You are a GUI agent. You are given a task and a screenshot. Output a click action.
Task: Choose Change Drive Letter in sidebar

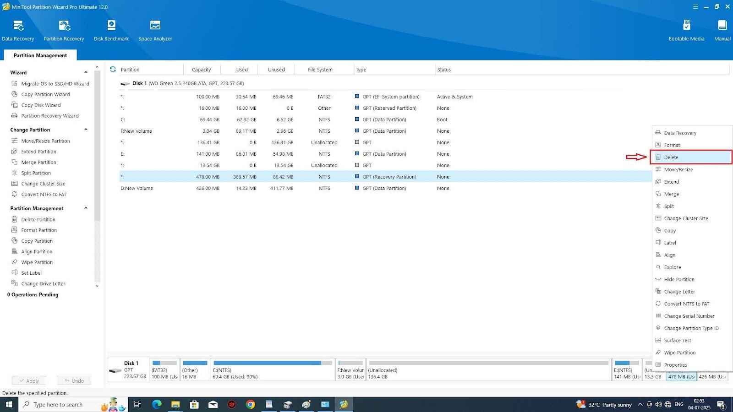(x=38, y=284)
